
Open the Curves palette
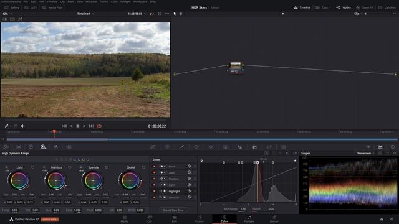point(153,147)
